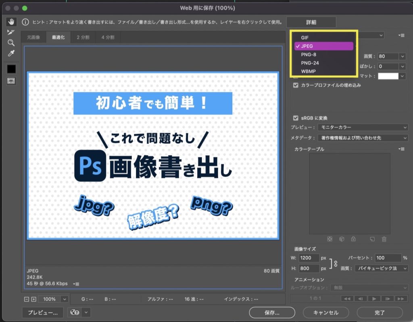Click the キャンセル button
This screenshot has height=322, width=413.
pos(326,313)
